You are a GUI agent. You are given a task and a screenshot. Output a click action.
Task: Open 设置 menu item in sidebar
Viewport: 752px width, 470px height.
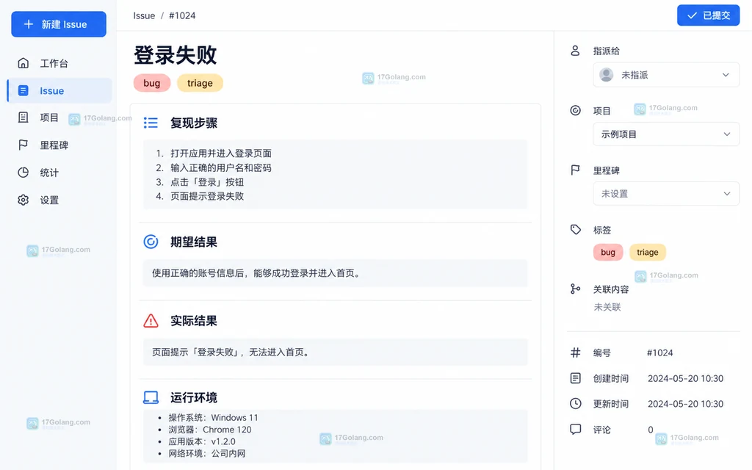pyautogui.click(x=60, y=200)
